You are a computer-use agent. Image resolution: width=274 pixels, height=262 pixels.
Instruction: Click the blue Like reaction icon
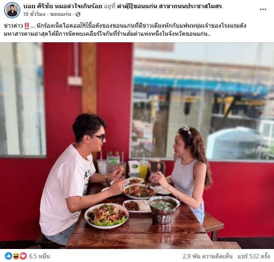(x=9, y=256)
